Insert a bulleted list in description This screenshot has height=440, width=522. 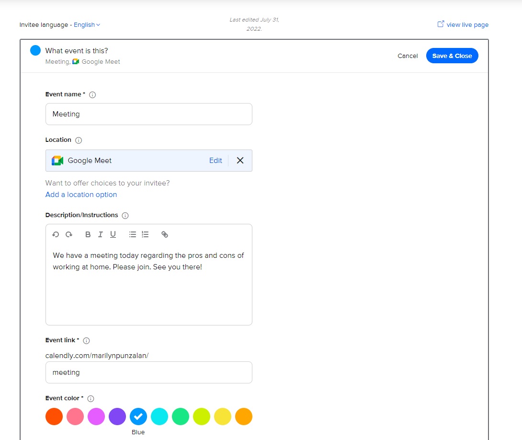(x=133, y=234)
